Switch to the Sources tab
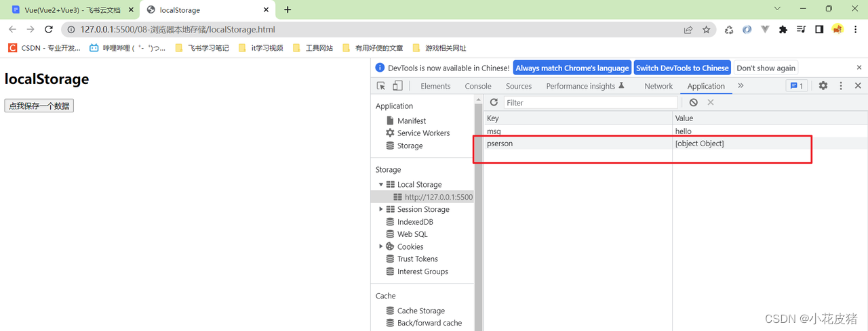This screenshot has width=868, height=331. click(519, 86)
